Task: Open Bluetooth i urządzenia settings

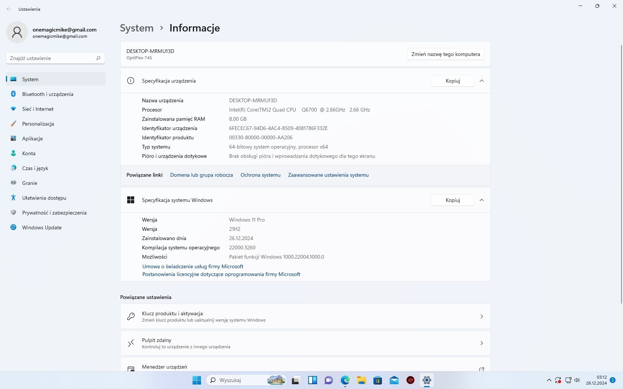Action: [x=56, y=94]
